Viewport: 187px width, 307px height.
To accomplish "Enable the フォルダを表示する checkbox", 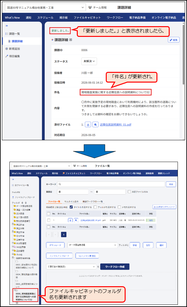I will [x=95, y=207].
